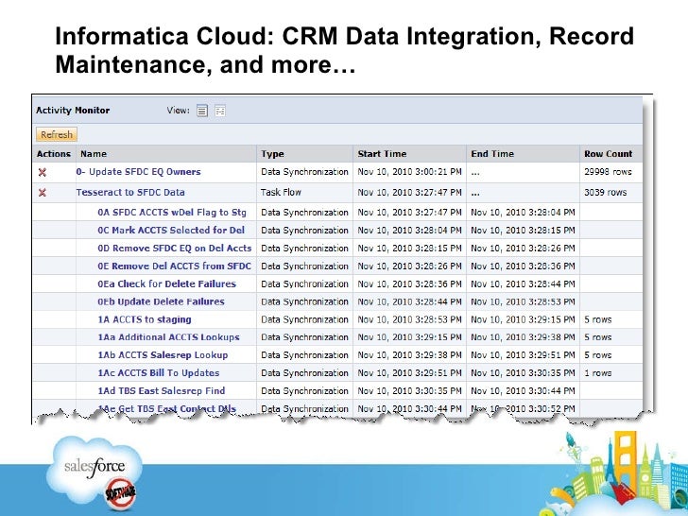Viewport: 688px width, 516px height.
Task: Open the 0- Update SFDC EQ Owners link
Action: (138, 172)
